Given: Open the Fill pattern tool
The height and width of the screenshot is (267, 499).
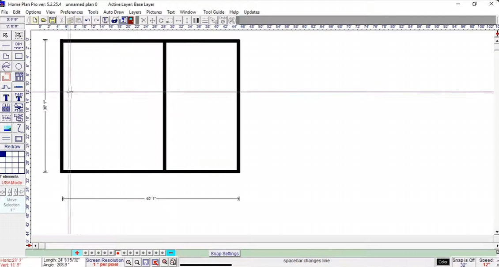Looking at the screenshot, I should point(6,107).
